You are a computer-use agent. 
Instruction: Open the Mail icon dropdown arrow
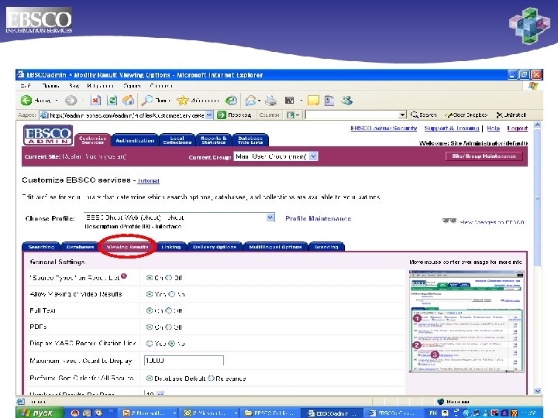click(259, 101)
